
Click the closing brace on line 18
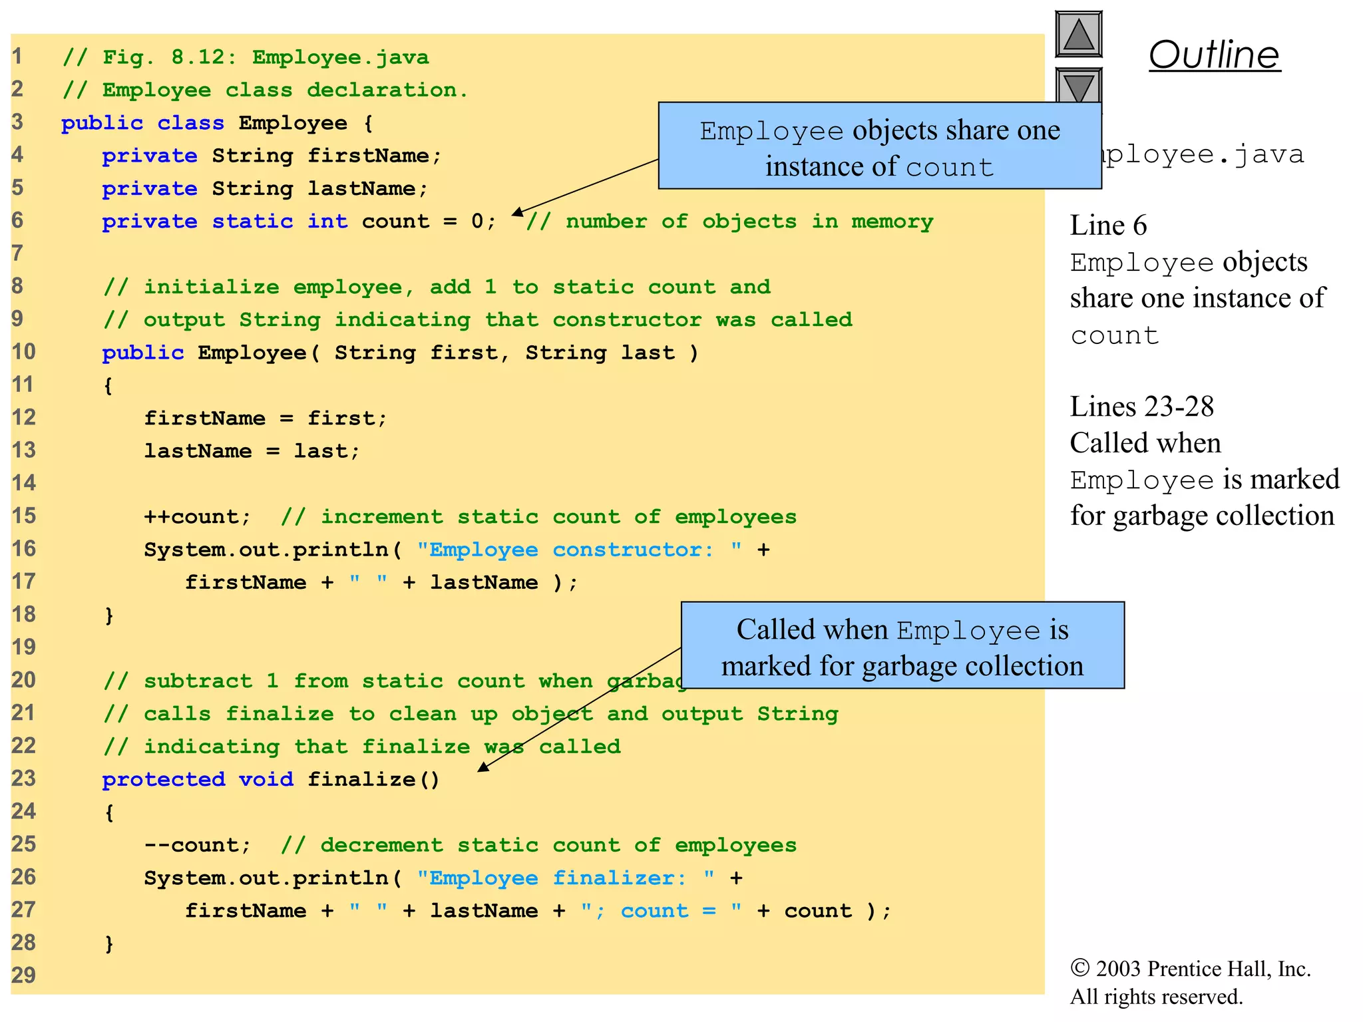point(109,615)
